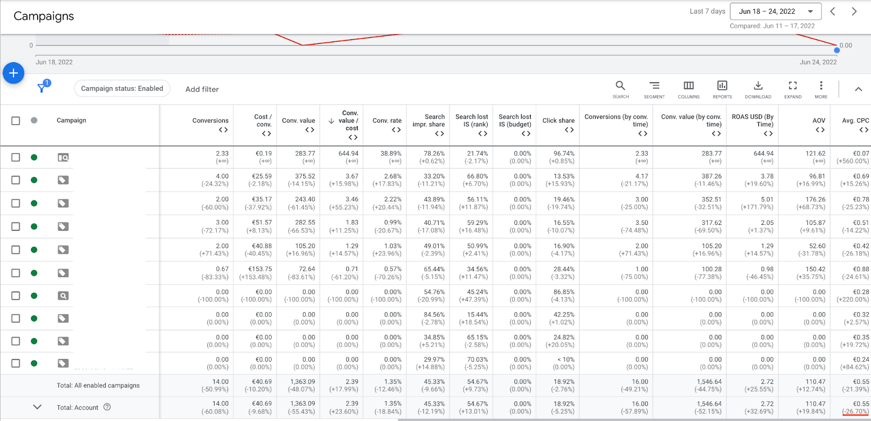The height and width of the screenshot is (421, 871).
Task: Click shopping tag icon in €153.75 row
Action: 63,273
